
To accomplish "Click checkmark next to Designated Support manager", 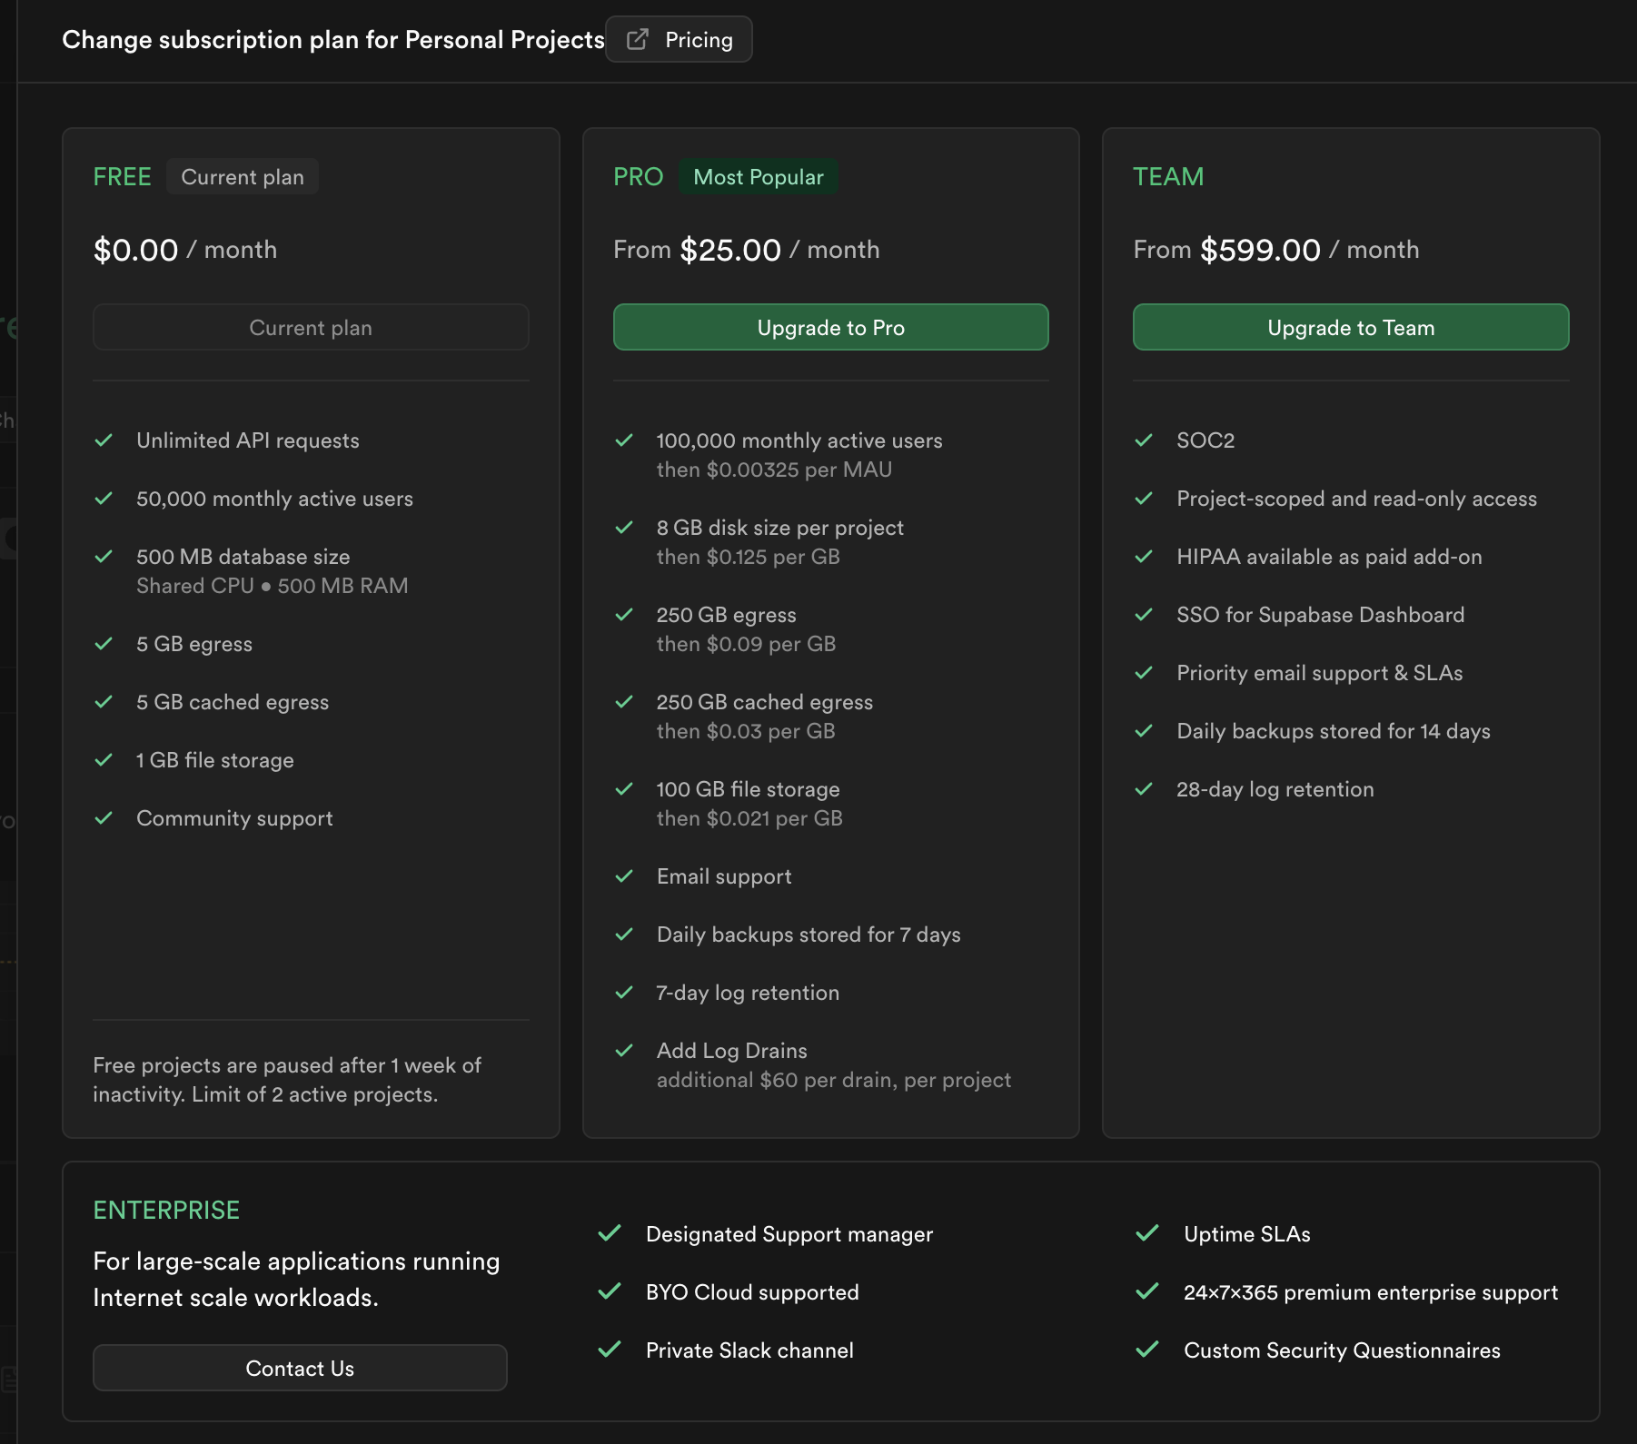I will (610, 1233).
